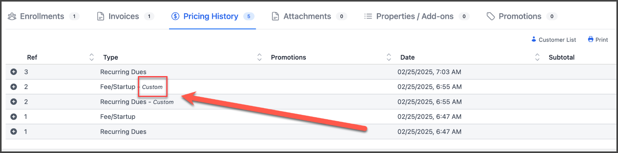Expand the Ref 3 Recurring Dues row
The width and height of the screenshot is (618, 153).
(14, 72)
